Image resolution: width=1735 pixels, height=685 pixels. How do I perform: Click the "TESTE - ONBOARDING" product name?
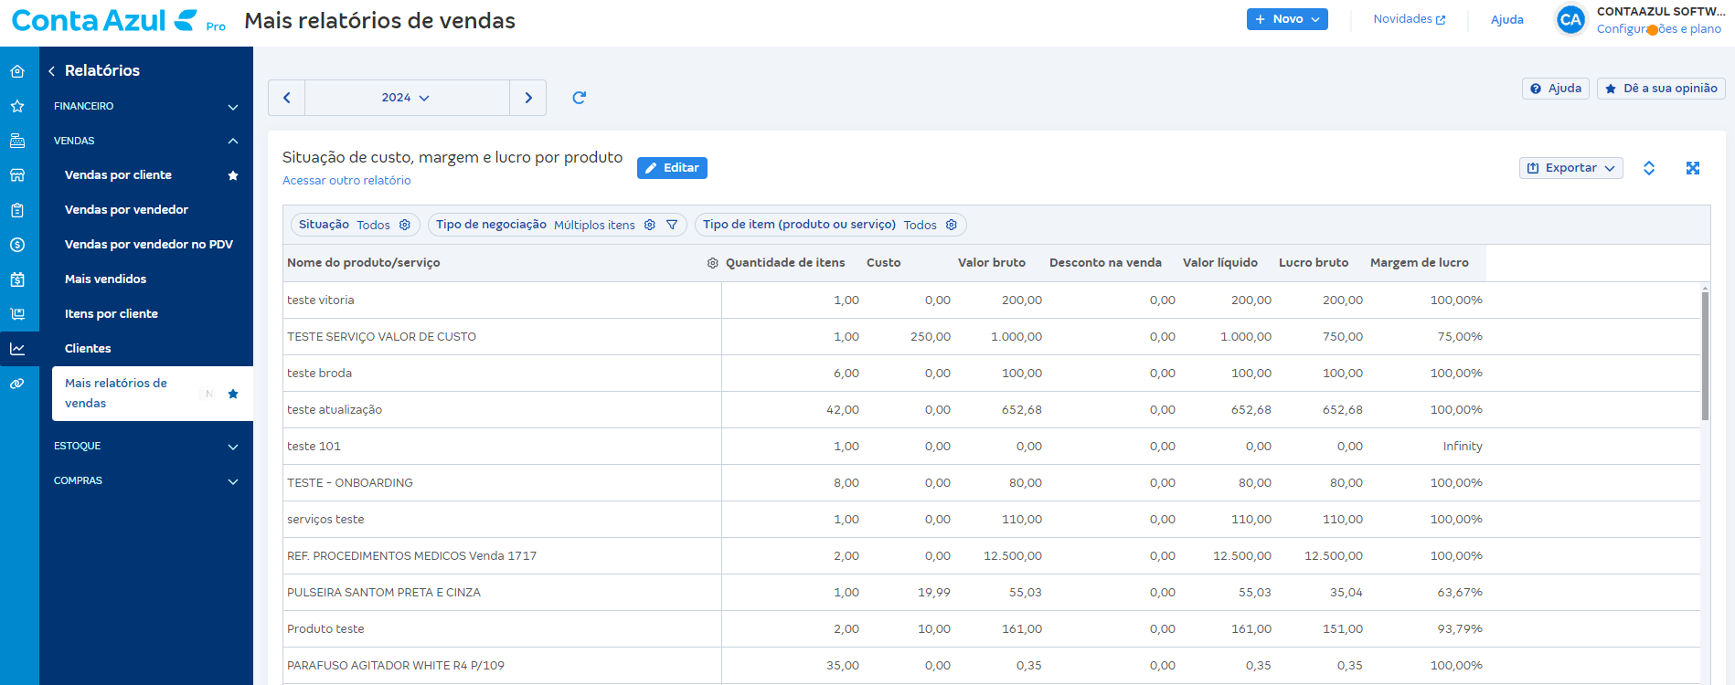point(350,483)
